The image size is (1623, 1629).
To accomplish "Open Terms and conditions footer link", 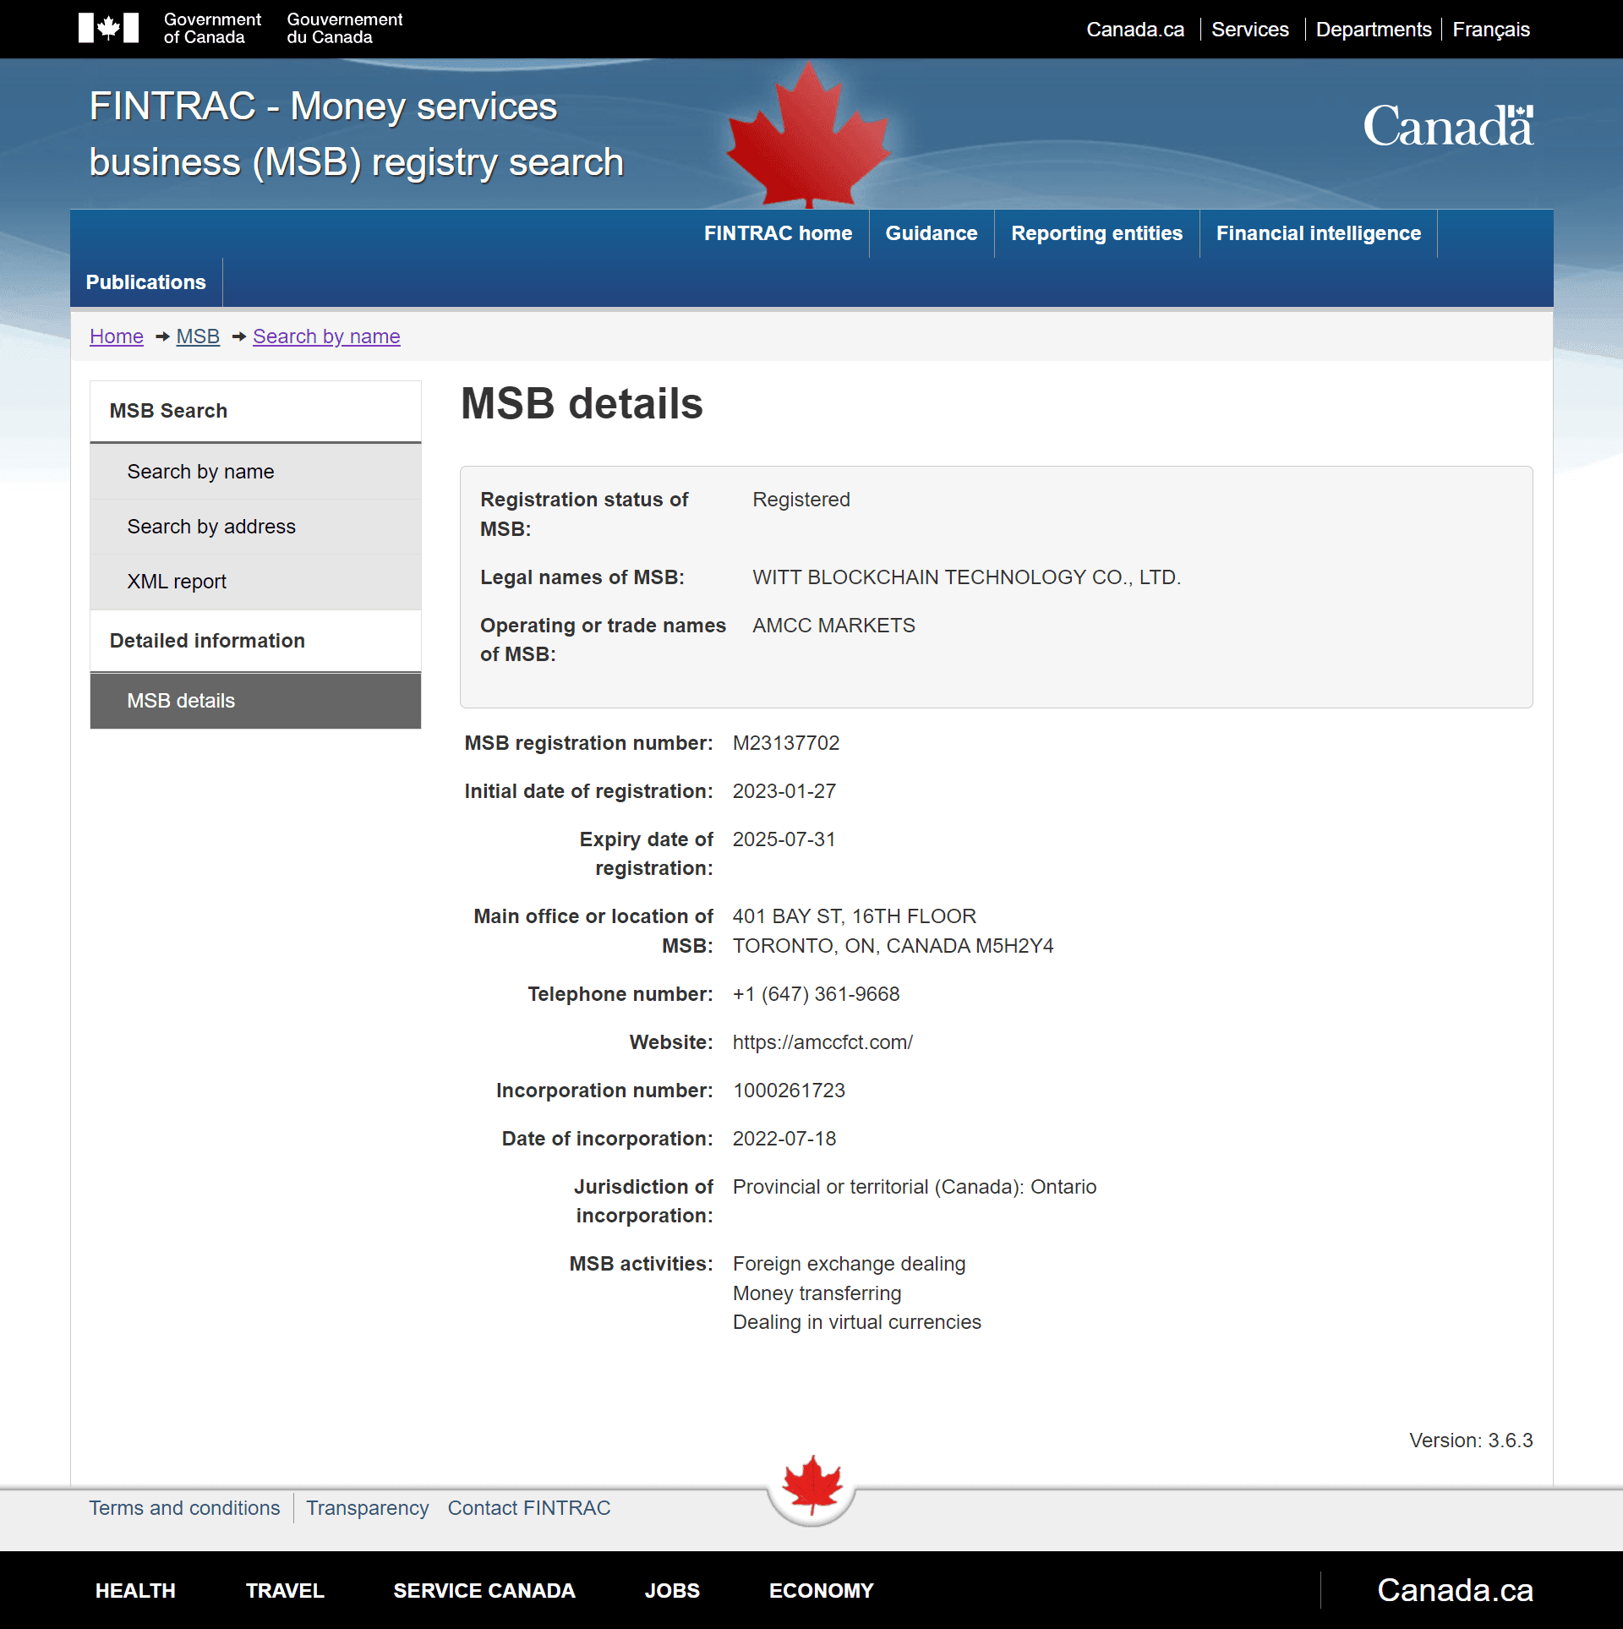I will coord(184,1508).
